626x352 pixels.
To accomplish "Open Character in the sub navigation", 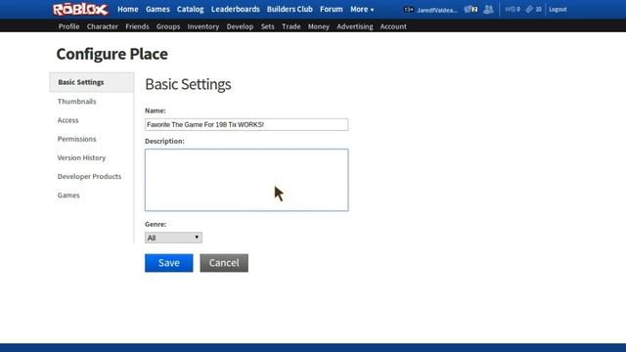I will pyautogui.click(x=102, y=26).
